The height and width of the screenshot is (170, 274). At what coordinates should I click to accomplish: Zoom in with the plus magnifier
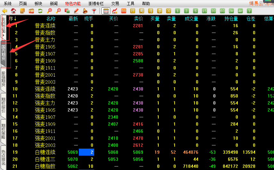click(49, 11)
